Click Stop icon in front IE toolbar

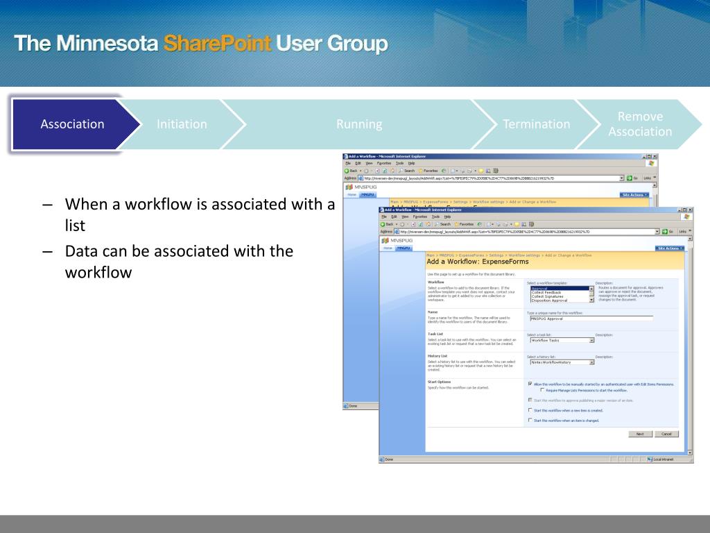(413, 224)
